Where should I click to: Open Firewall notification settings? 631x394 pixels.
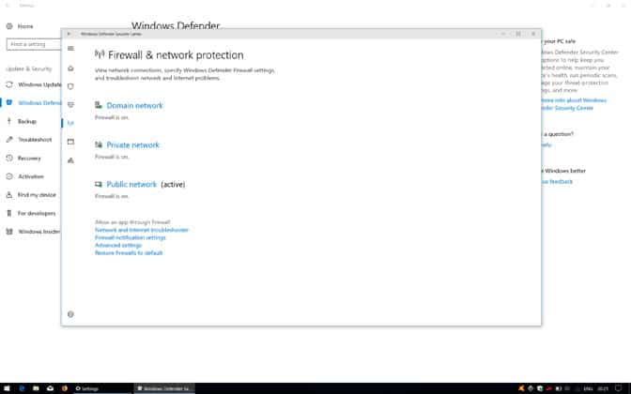coord(131,237)
